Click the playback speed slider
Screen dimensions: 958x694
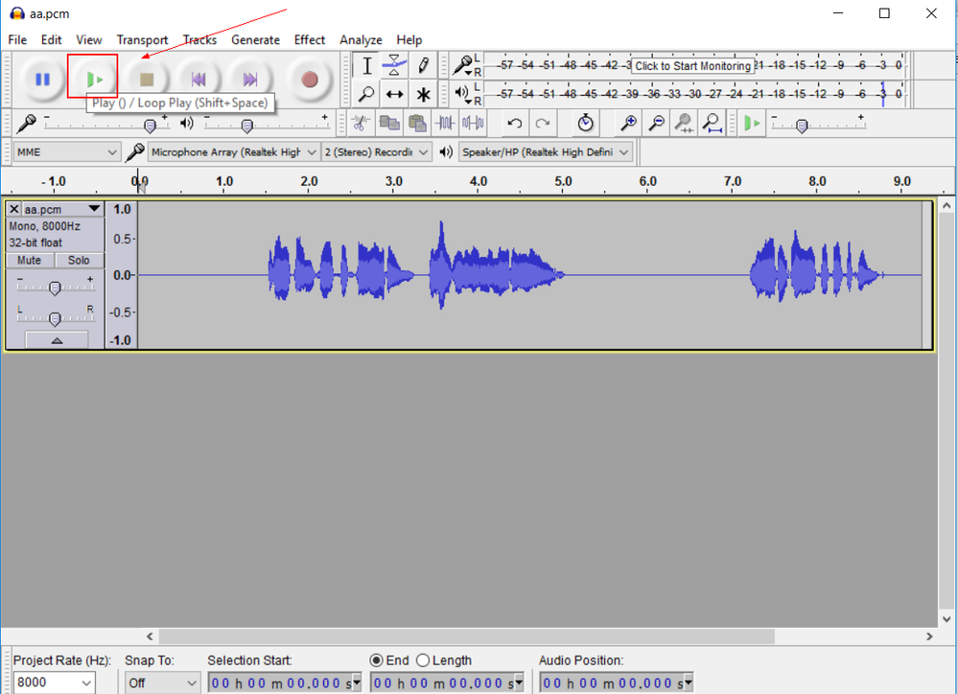(818, 125)
